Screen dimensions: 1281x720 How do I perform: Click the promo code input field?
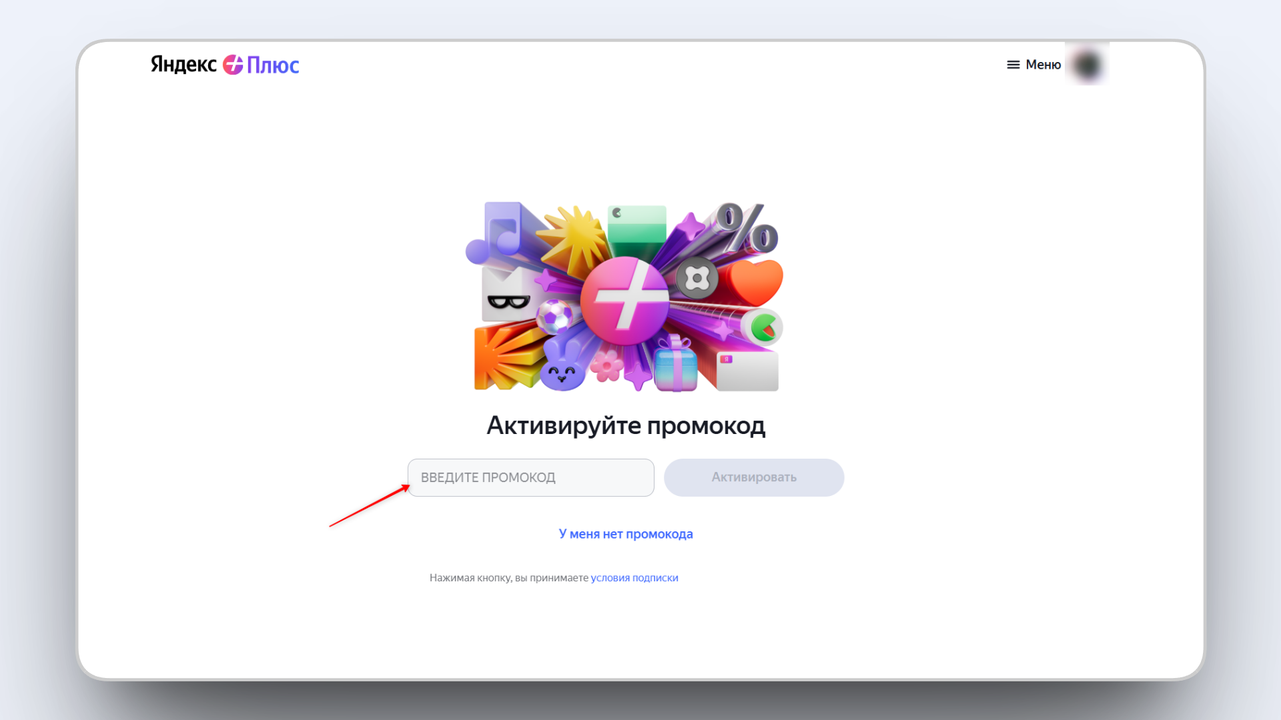(x=530, y=477)
